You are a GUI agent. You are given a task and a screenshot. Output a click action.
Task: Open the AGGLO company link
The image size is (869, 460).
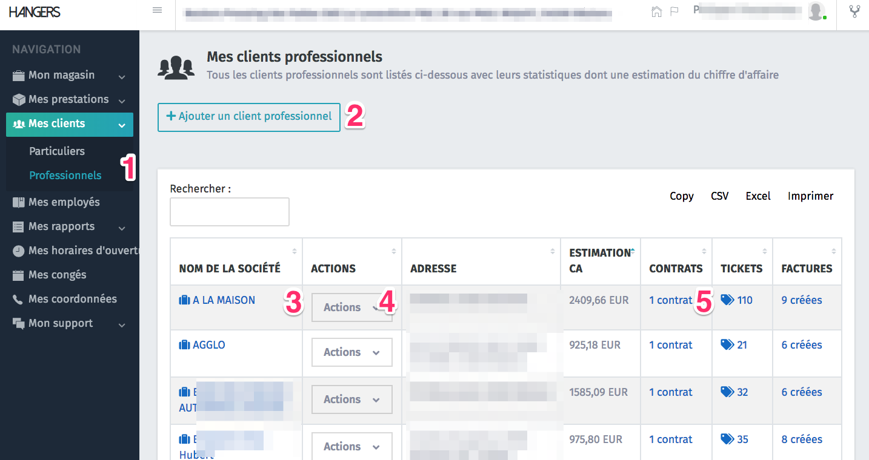[209, 345]
